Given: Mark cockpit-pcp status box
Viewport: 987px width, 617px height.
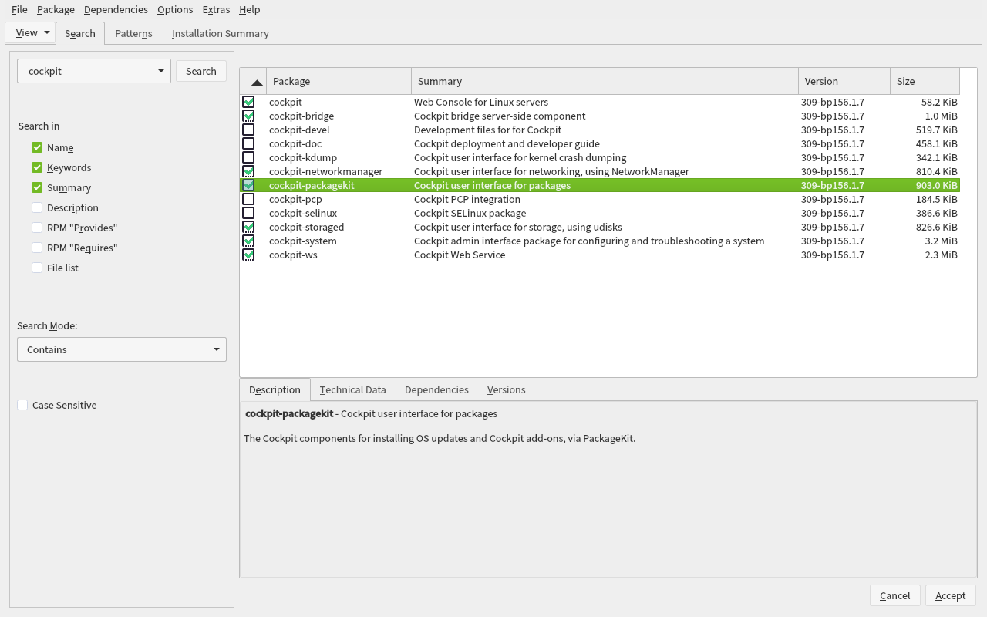Looking at the screenshot, I should (248, 199).
